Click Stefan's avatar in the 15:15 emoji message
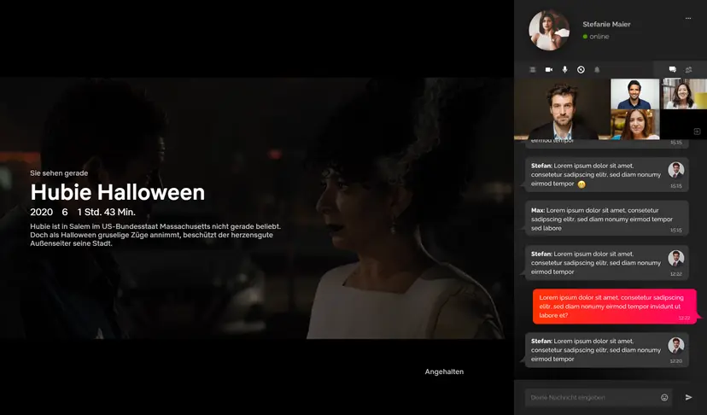 click(676, 170)
